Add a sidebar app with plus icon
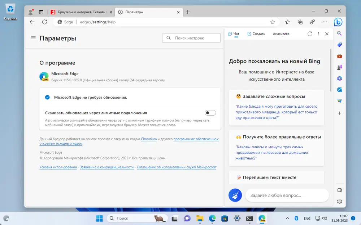Image resolution: width=361 pixels, height=225 pixels. click(x=339, y=113)
